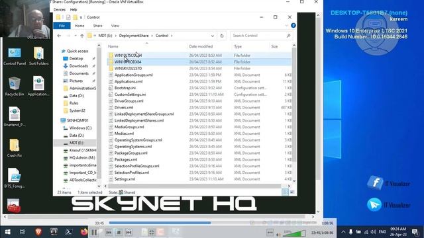The image size is (424, 238).
Task: Go up one folder level arrow
Action: pyautogui.click(x=82, y=36)
